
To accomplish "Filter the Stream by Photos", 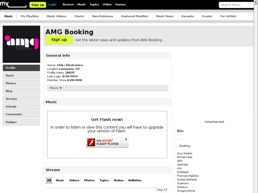I will coord(89,180).
